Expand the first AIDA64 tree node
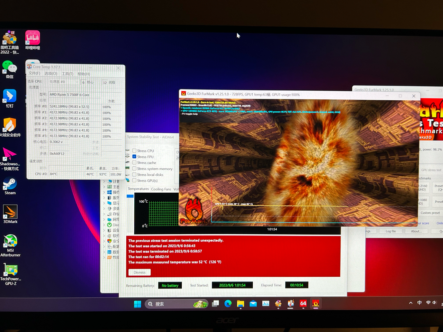This screenshot has height=332, width=443. [x=104, y=182]
